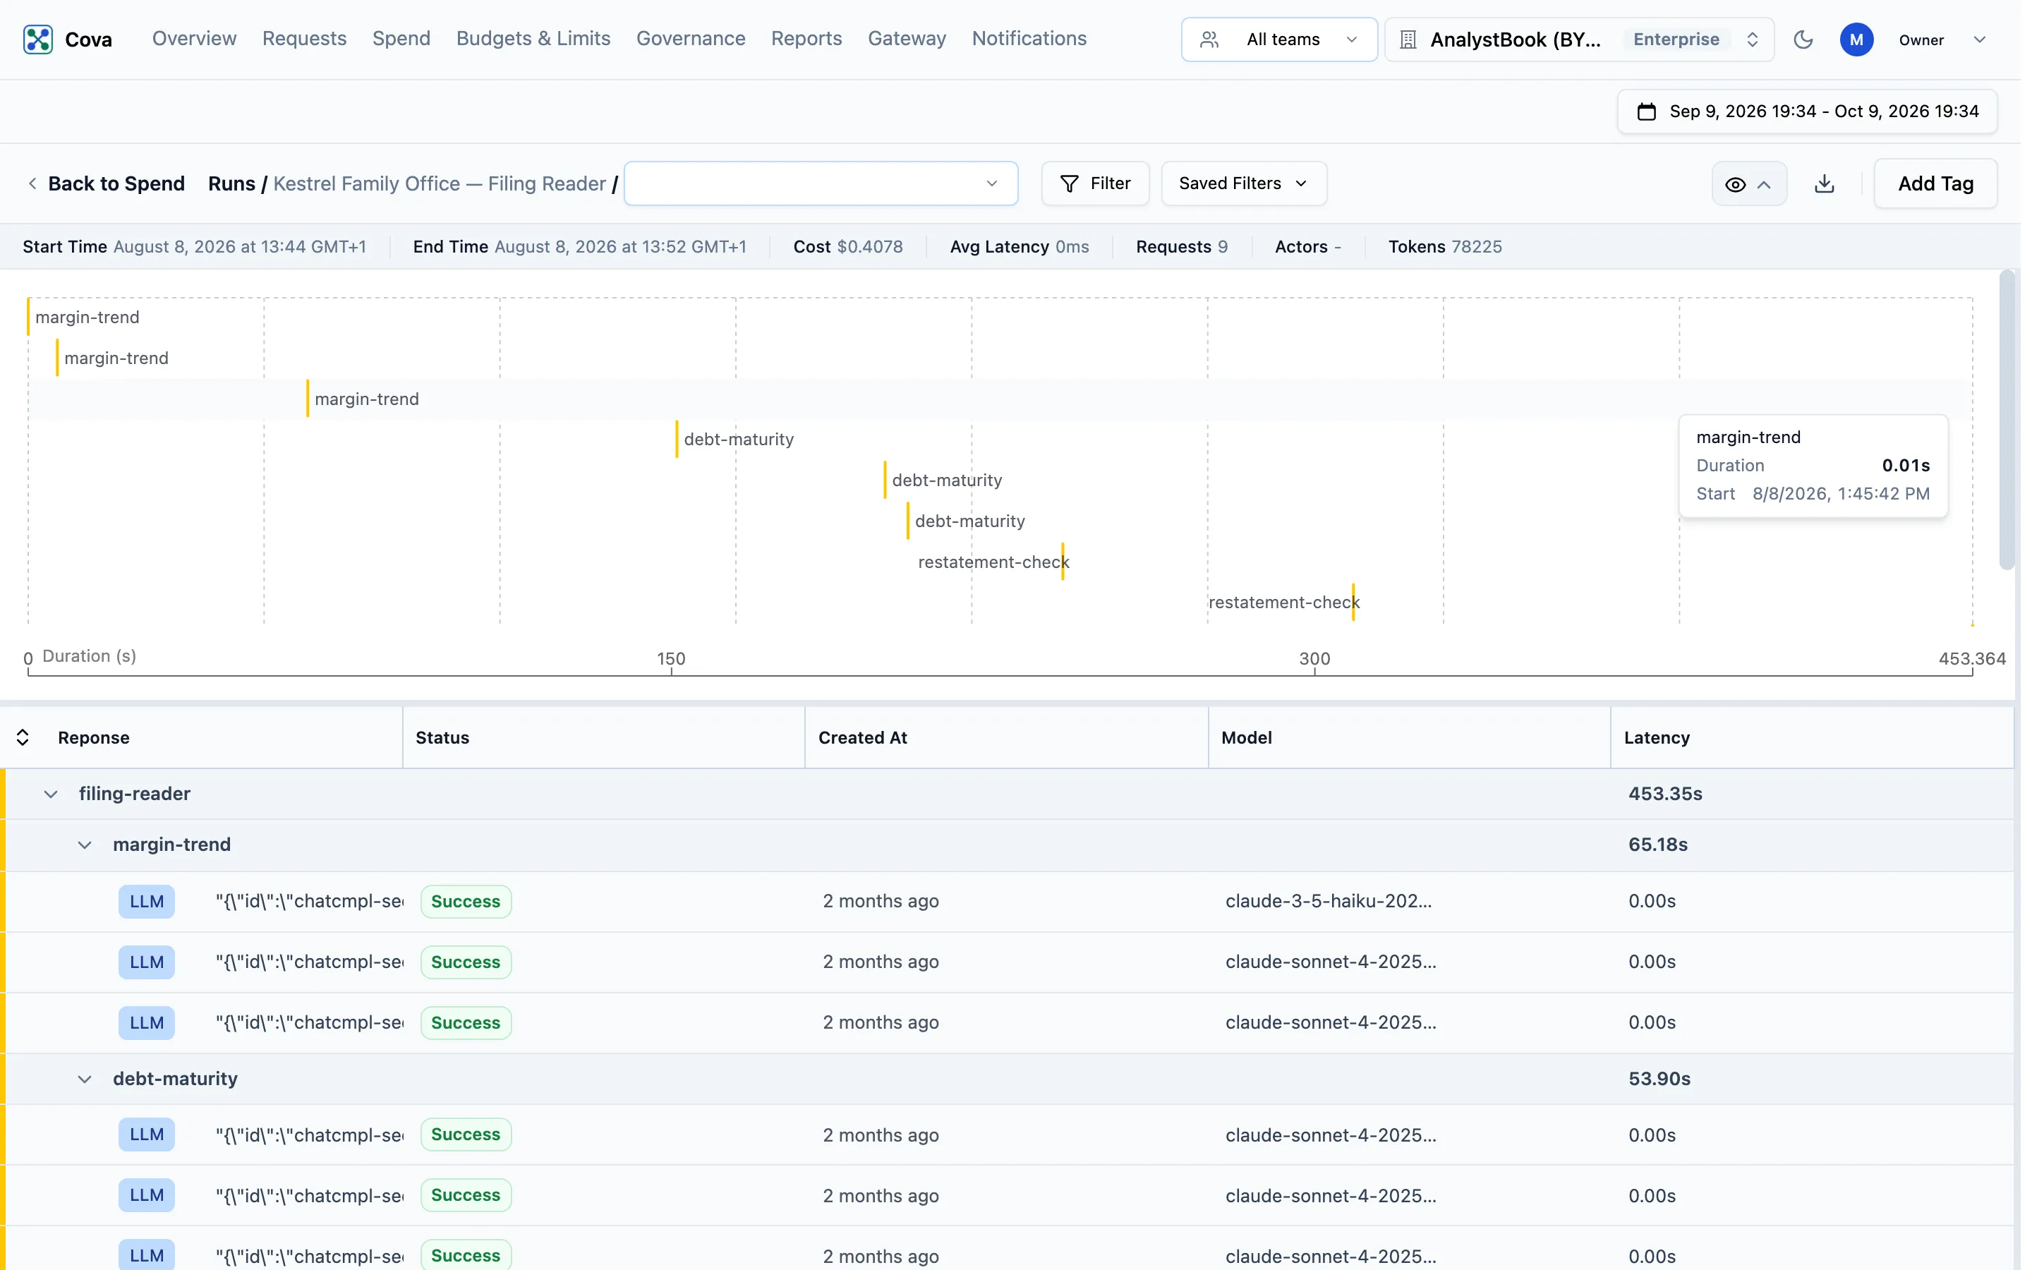Image resolution: width=2032 pixels, height=1270 pixels.
Task: Open the All teams dropdown
Action: pyautogui.click(x=1278, y=40)
